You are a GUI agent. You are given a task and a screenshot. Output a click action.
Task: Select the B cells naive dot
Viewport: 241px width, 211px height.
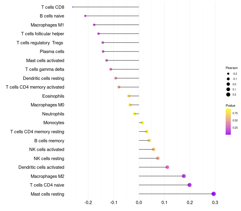[x=85, y=16]
